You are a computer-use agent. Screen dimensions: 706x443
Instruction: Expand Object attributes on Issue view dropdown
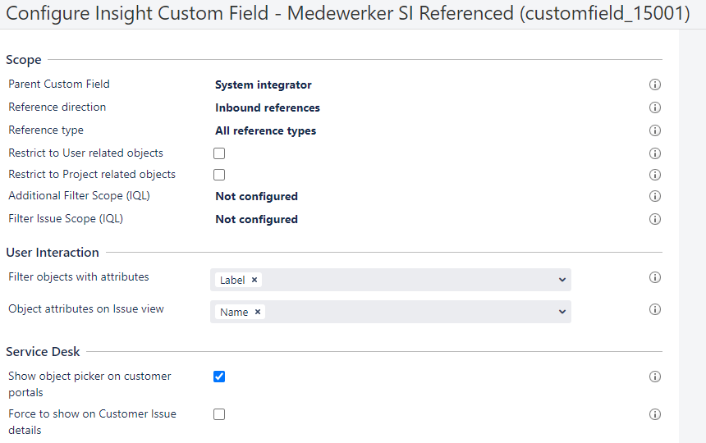[562, 312]
